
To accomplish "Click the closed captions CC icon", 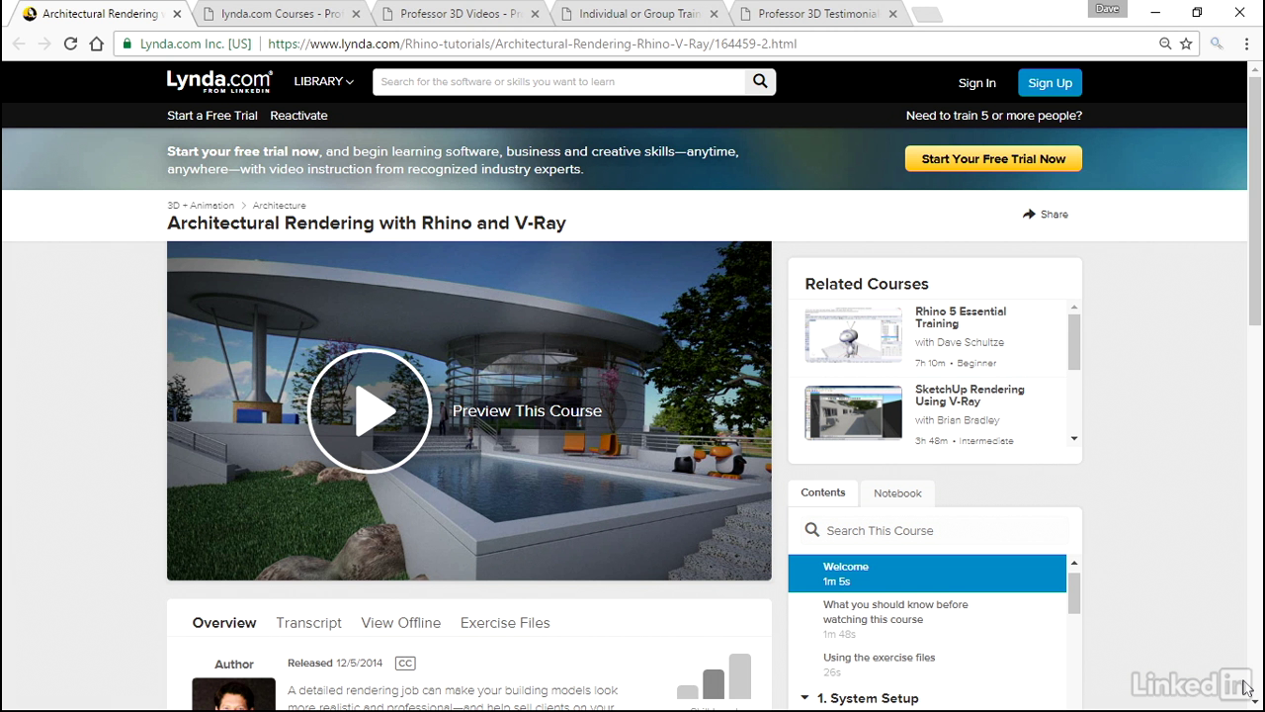I will pyautogui.click(x=405, y=664).
